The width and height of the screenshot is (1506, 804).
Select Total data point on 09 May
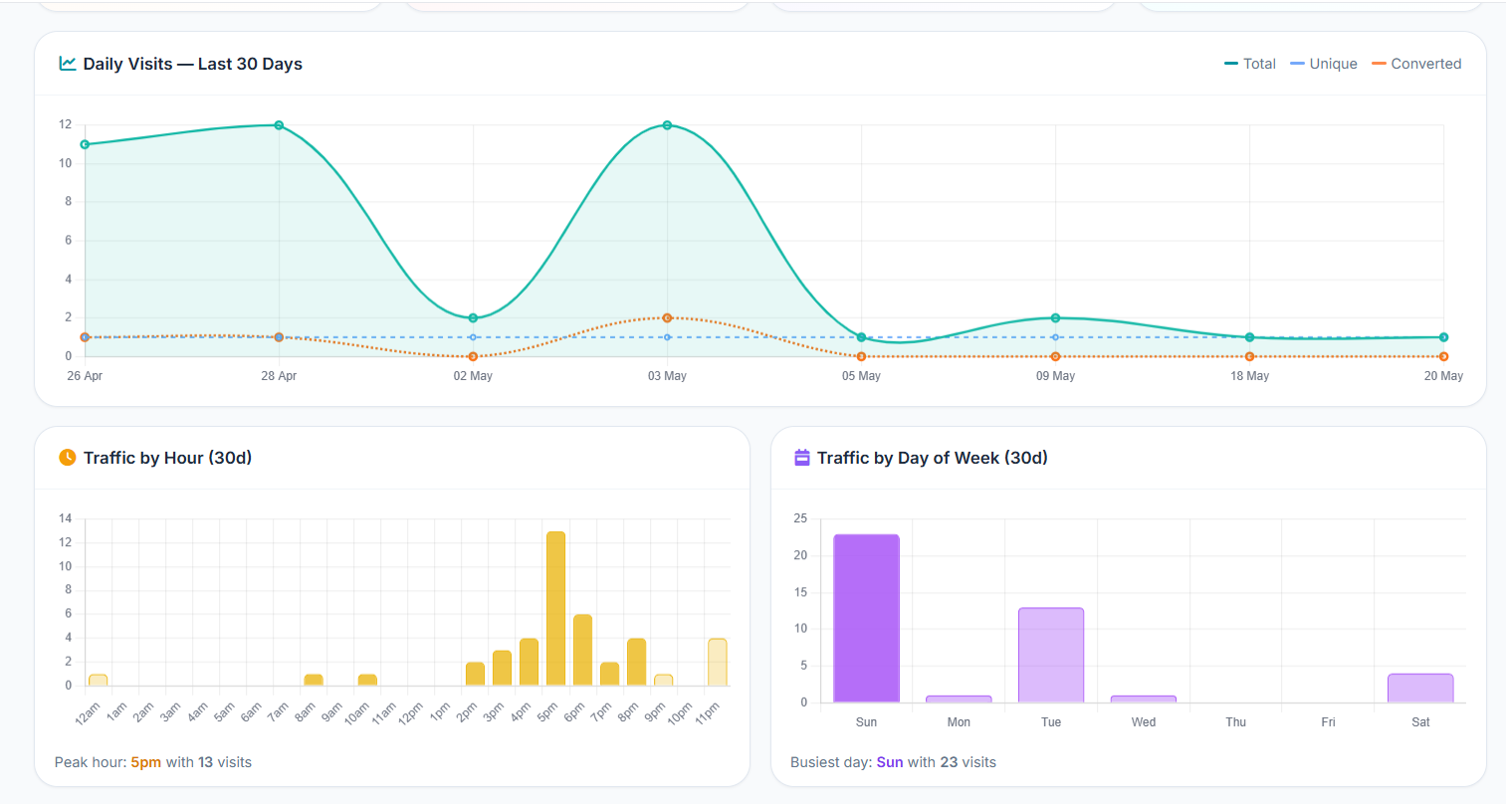click(x=1055, y=318)
